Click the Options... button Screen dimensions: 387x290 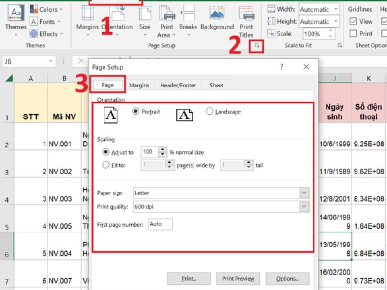pos(287,279)
